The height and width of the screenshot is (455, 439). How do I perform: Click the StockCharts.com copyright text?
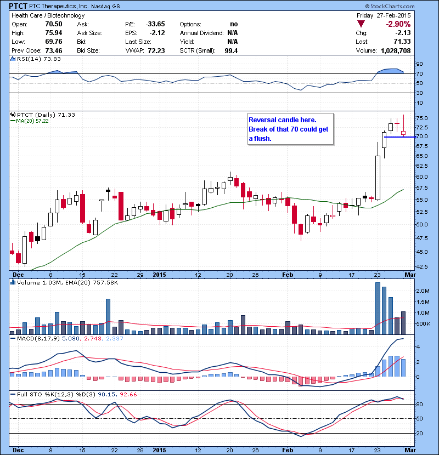click(390, 6)
